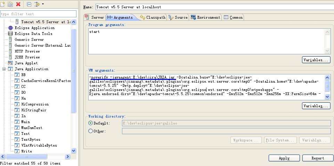Click the Apply button
The height and width of the screenshot is (166, 334).
pyautogui.click(x=284, y=158)
